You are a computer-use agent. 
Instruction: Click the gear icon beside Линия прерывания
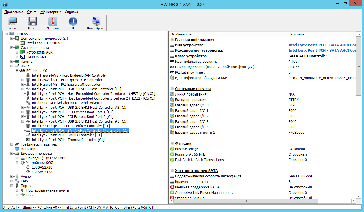[172, 94]
